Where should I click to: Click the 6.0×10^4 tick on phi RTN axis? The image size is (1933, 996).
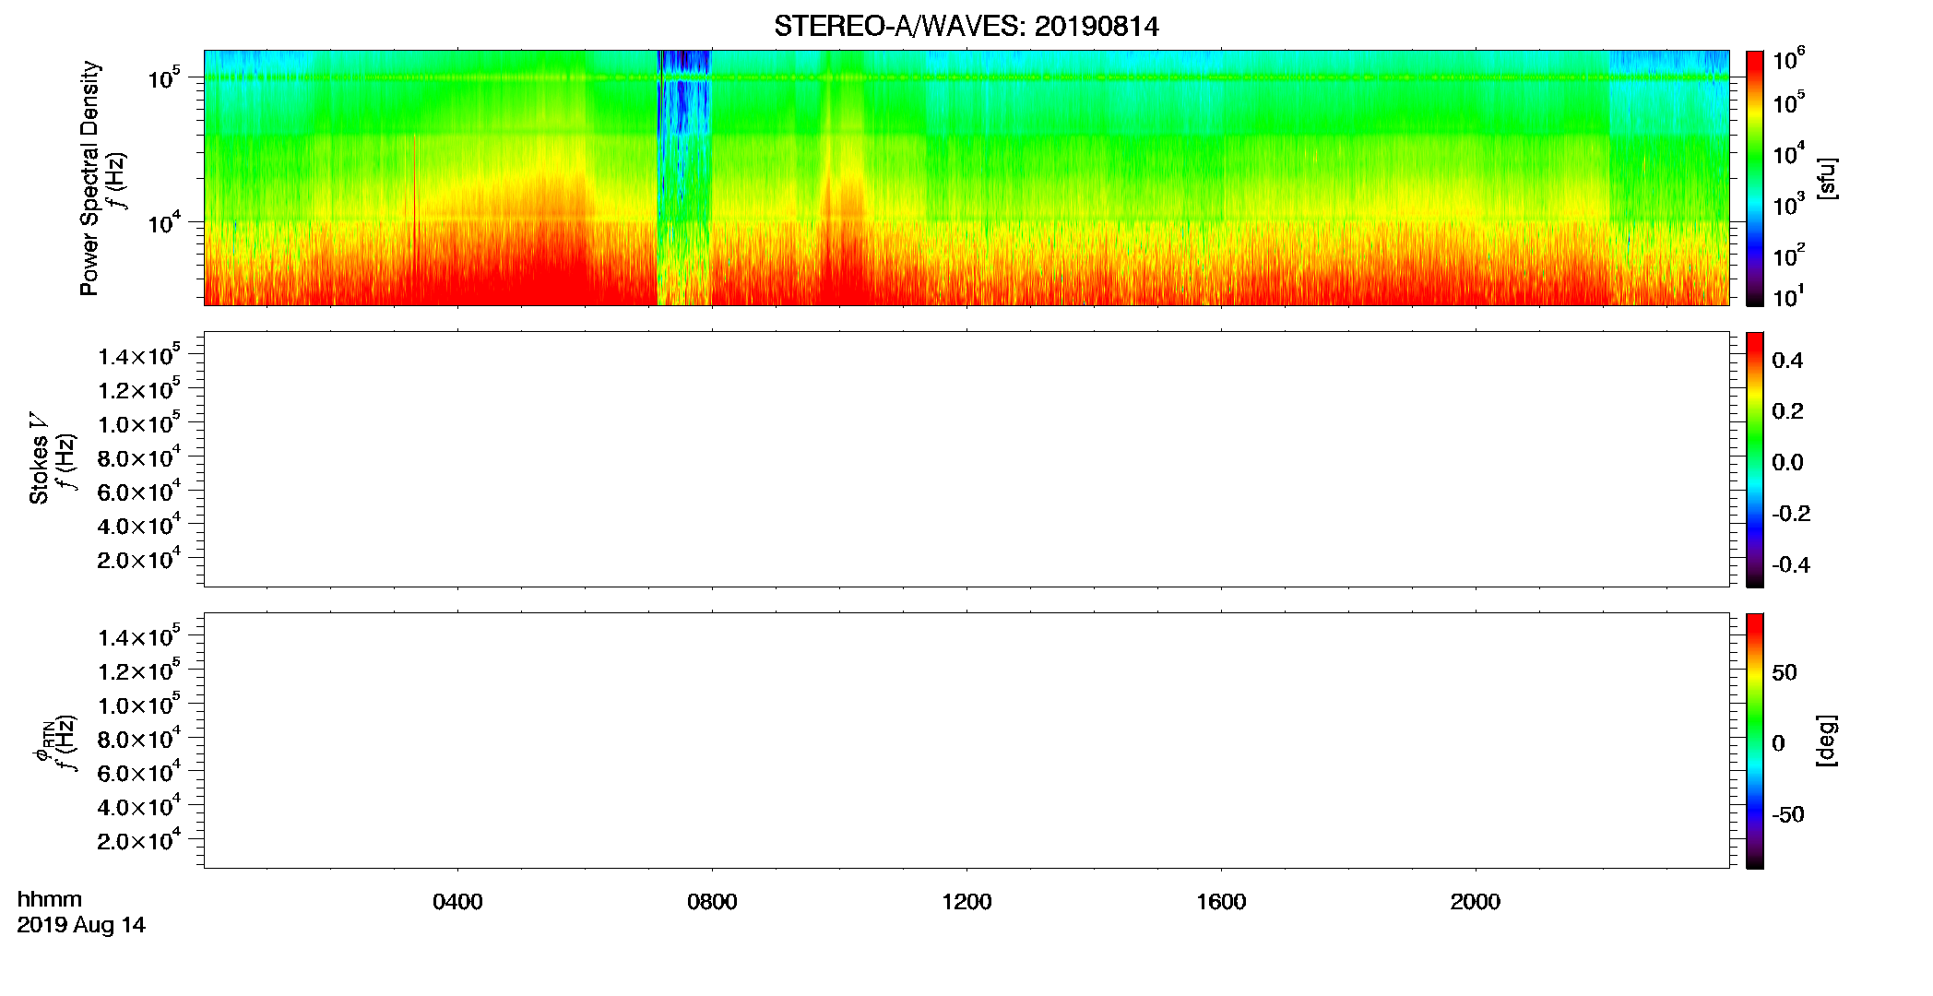point(139,773)
